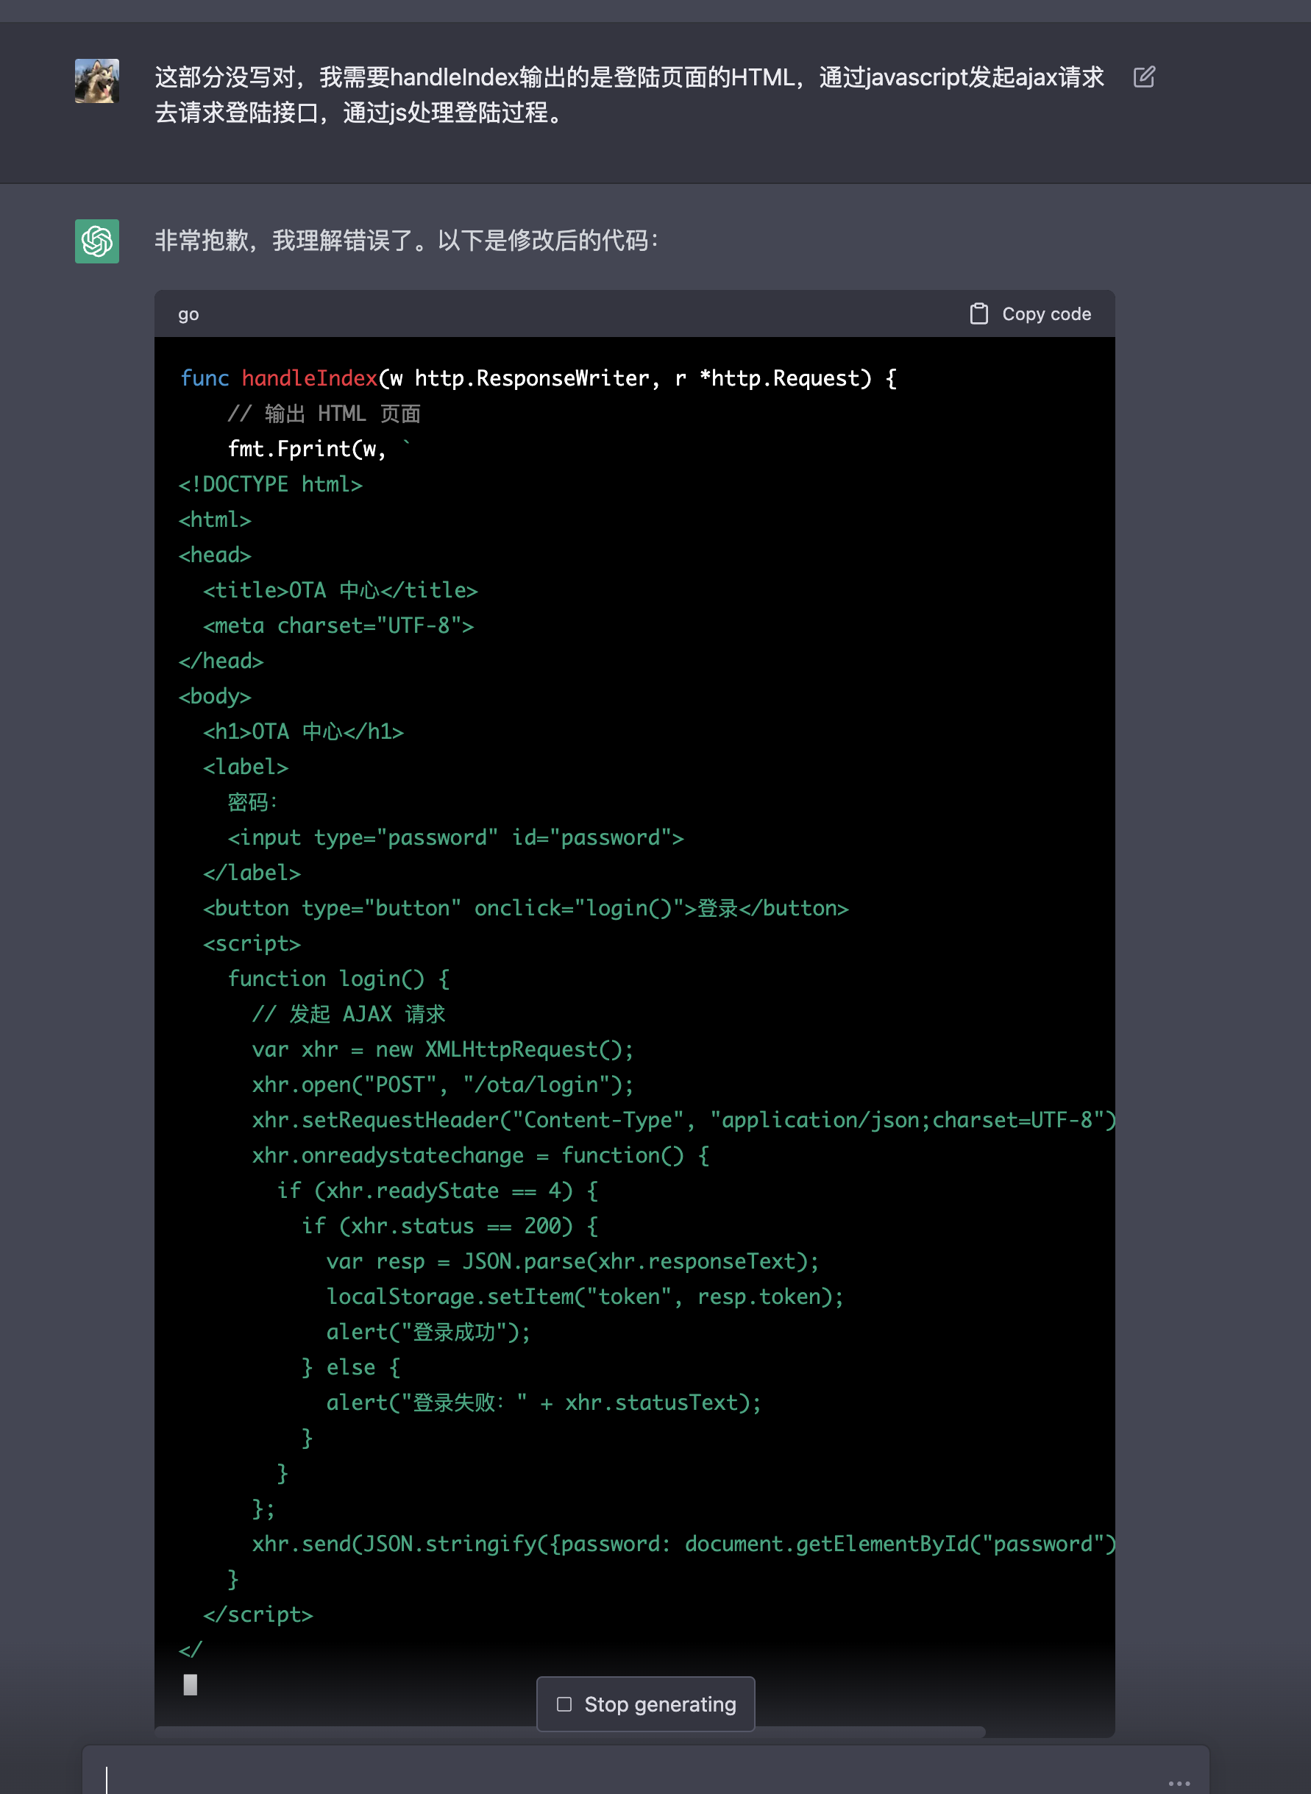1311x1794 pixels.
Task: Click the xhr.open("POST", "/ota/login") line
Action: click(443, 1085)
